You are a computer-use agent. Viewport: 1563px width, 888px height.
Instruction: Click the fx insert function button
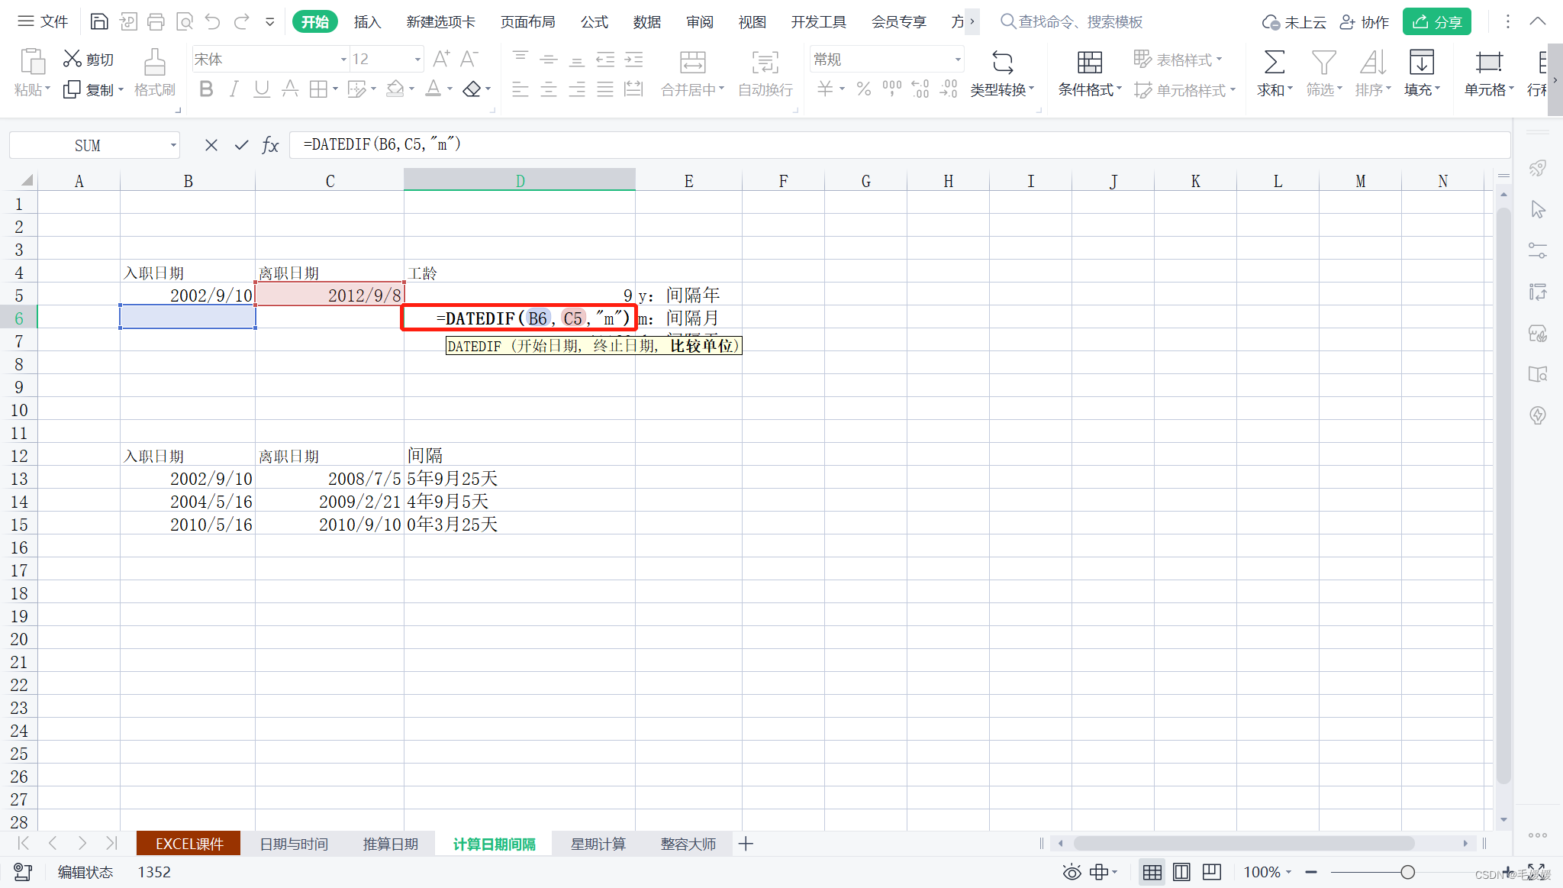pyautogui.click(x=270, y=145)
